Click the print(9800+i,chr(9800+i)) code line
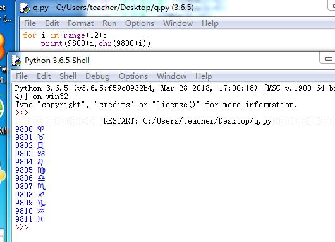335x242 pixels. [x=95, y=43]
